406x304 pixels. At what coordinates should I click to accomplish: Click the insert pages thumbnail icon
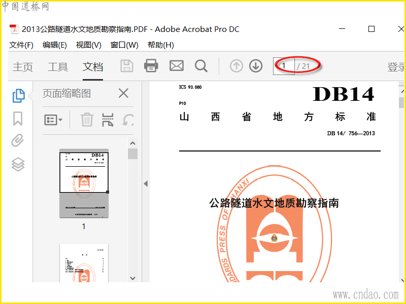click(x=108, y=120)
